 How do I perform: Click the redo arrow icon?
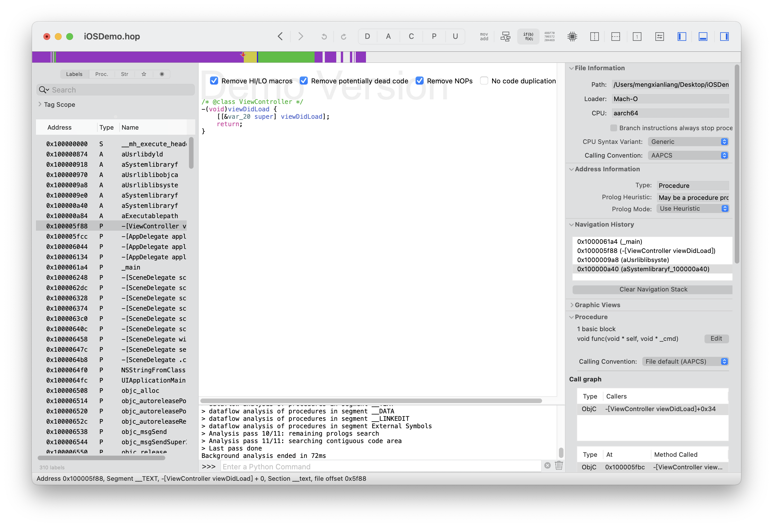pos(344,36)
